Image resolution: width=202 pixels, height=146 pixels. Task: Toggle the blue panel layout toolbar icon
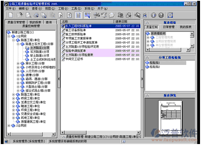point(87,15)
